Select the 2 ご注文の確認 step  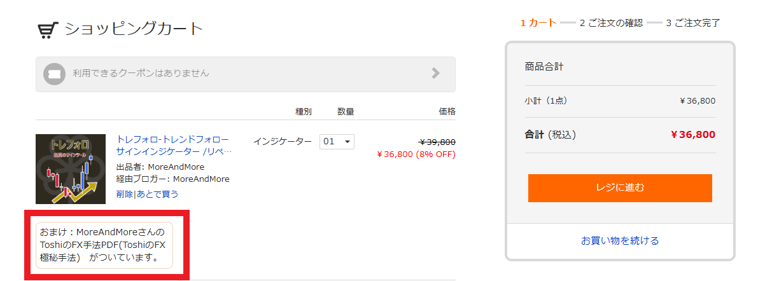[611, 23]
